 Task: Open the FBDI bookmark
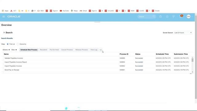(x=41, y=11)
